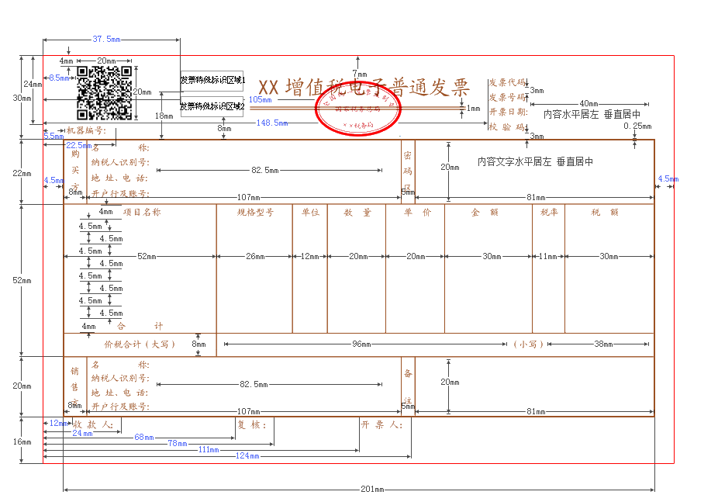Click the 201mm dimension at the bottom
This screenshot has width=718, height=495.
[x=372, y=489]
